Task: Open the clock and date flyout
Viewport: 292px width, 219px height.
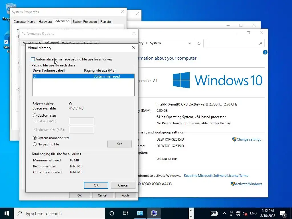Action: pos(267,213)
